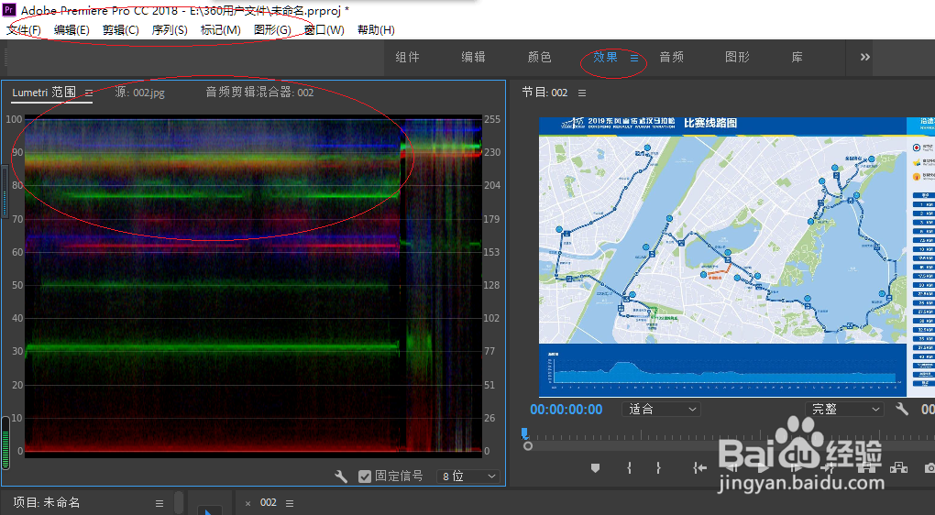Viewport: 935px width, 515px height.
Task: Click the Mark Out button
Action: click(x=658, y=468)
